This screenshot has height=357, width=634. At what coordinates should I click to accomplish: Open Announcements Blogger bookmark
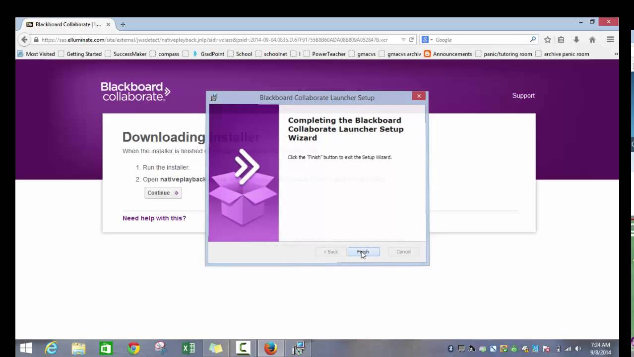(x=448, y=54)
